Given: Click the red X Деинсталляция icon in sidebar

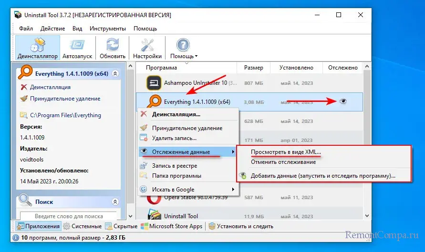Looking at the screenshot, I should (24, 87).
